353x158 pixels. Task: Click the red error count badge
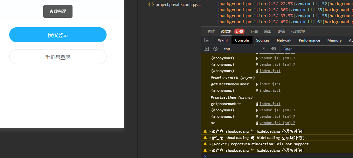239,31
